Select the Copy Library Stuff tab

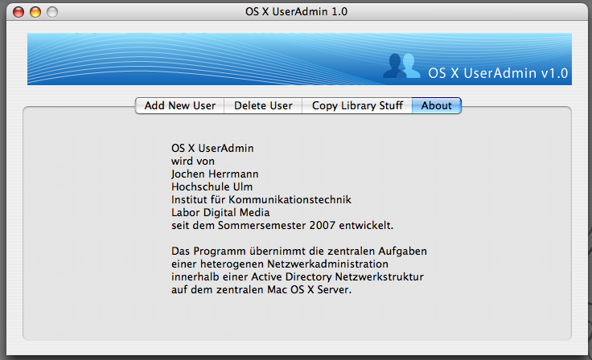tap(357, 106)
